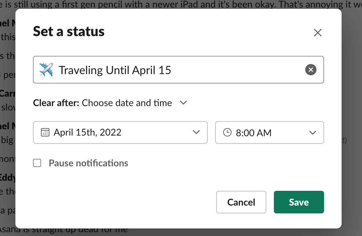Close the Set a status dialog

(317, 33)
